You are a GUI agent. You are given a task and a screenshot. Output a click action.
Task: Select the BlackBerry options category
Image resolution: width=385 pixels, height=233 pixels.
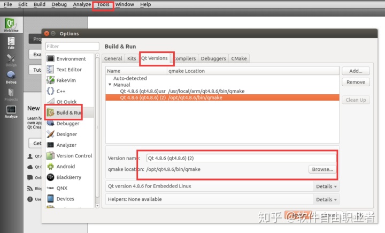[70, 177]
